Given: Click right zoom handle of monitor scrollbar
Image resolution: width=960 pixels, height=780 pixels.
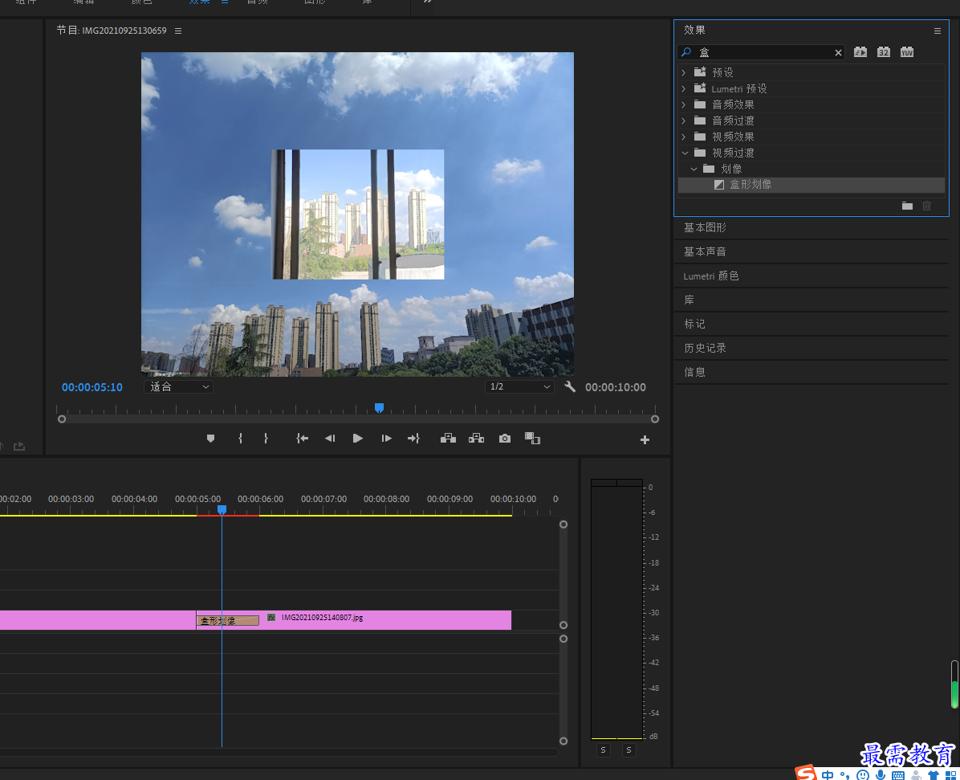Looking at the screenshot, I should click(655, 419).
